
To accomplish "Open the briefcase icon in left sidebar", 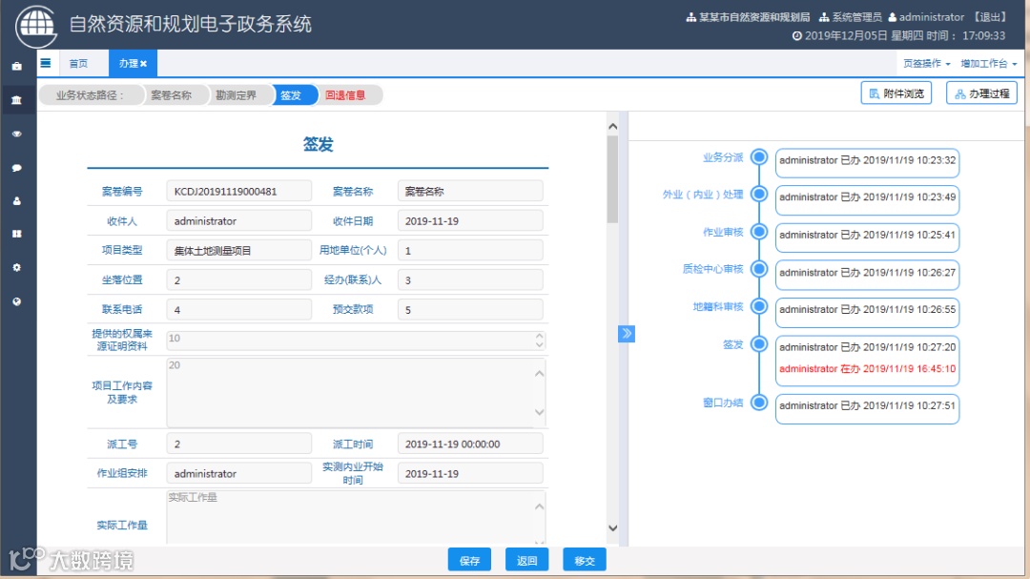I will (17, 66).
